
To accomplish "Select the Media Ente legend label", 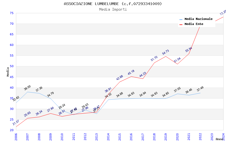I will (x=194, y=24).
